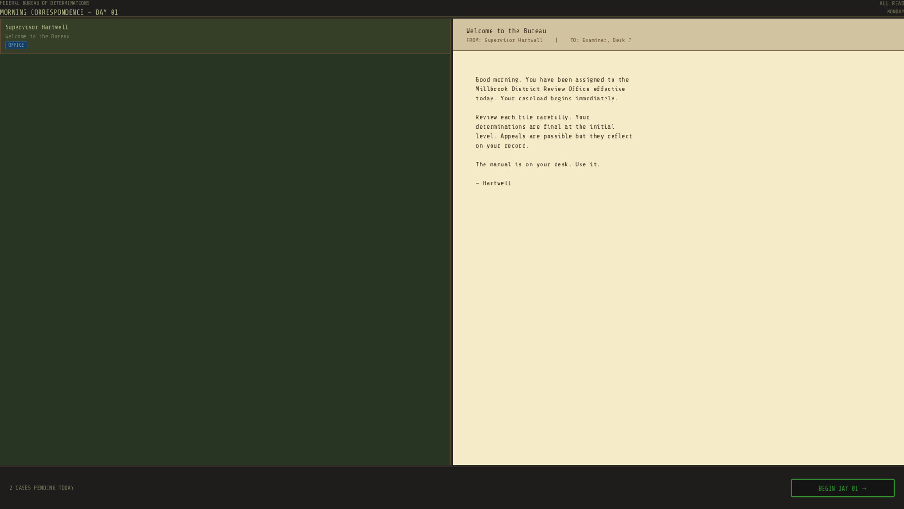The image size is (904, 509).
Task: Click the FROM: Supervisor Hartwell field
Action: pyautogui.click(x=504, y=40)
